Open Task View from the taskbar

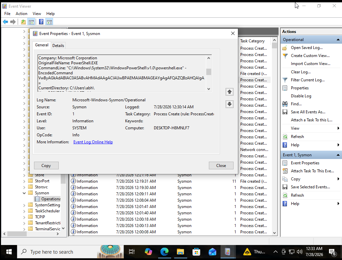coord(131,252)
